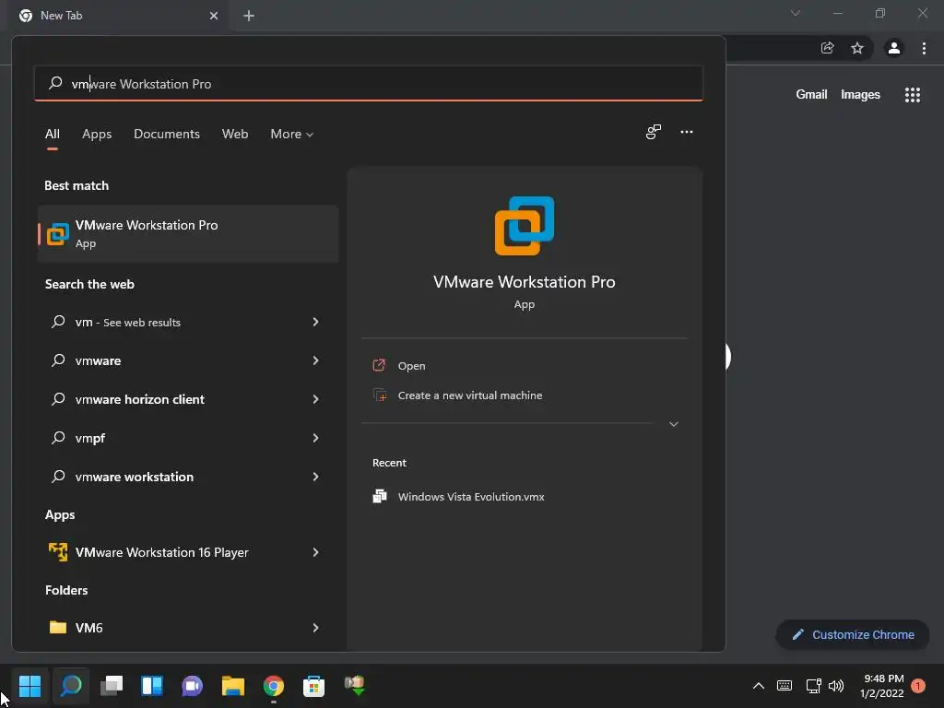Expand more actions chevron in details pane
Screen dimensions: 944x708
(674, 424)
